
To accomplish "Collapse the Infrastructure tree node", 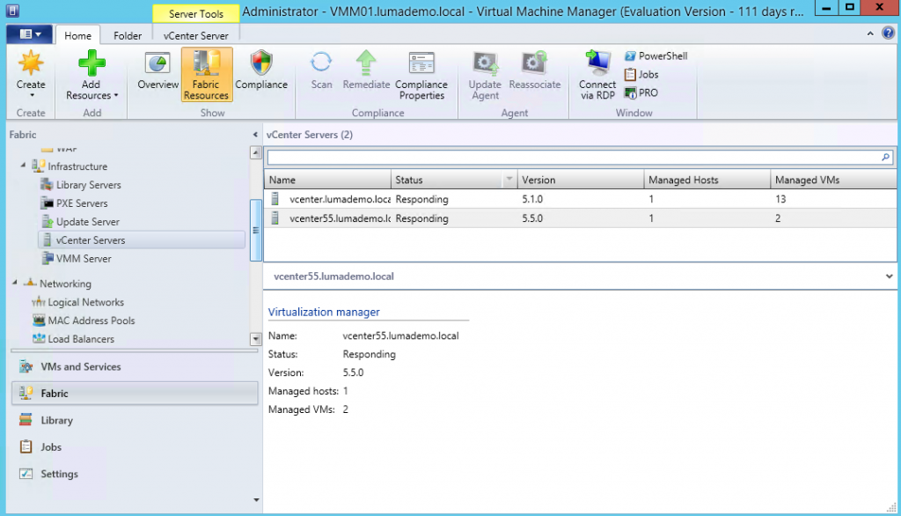I will point(23,166).
